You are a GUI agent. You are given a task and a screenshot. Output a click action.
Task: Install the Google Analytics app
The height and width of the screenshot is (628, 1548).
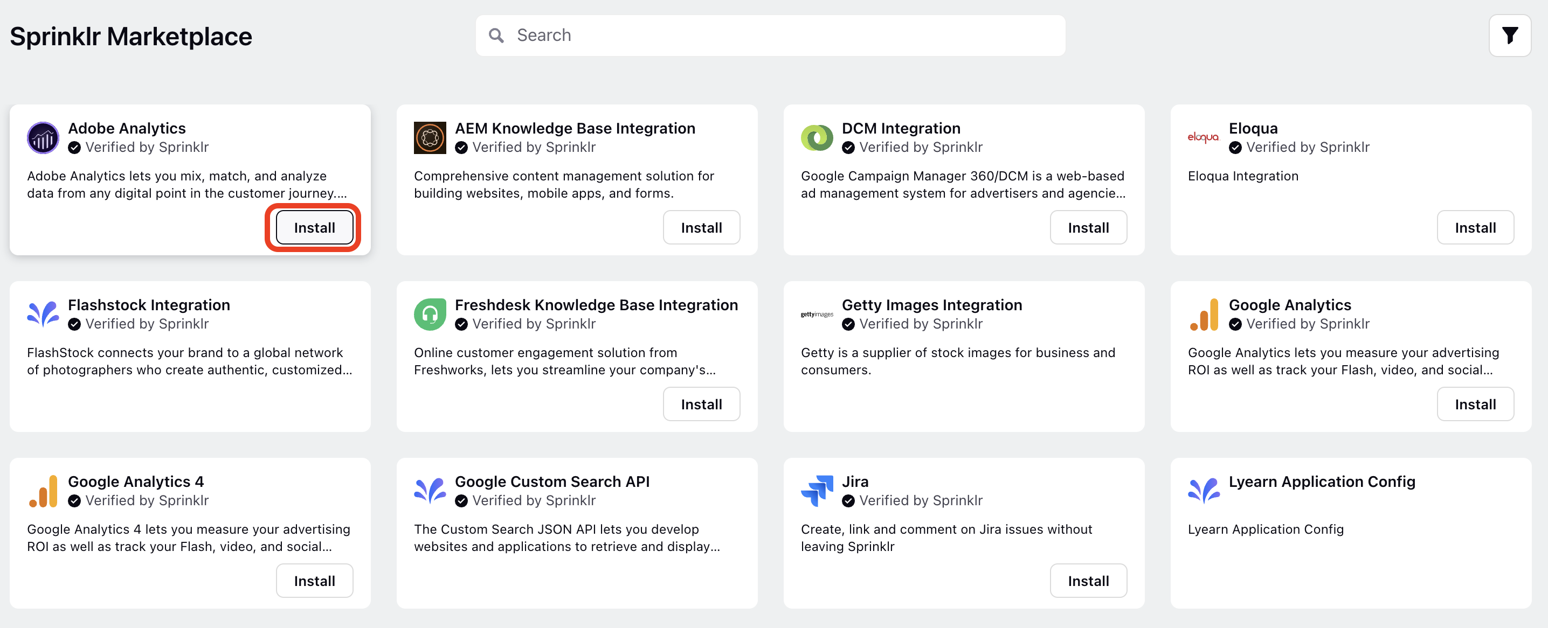coord(1475,404)
